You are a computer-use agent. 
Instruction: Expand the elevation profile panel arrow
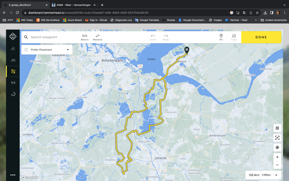tap(276, 175)
